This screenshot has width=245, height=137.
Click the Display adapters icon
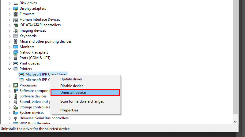pos(16,9)
